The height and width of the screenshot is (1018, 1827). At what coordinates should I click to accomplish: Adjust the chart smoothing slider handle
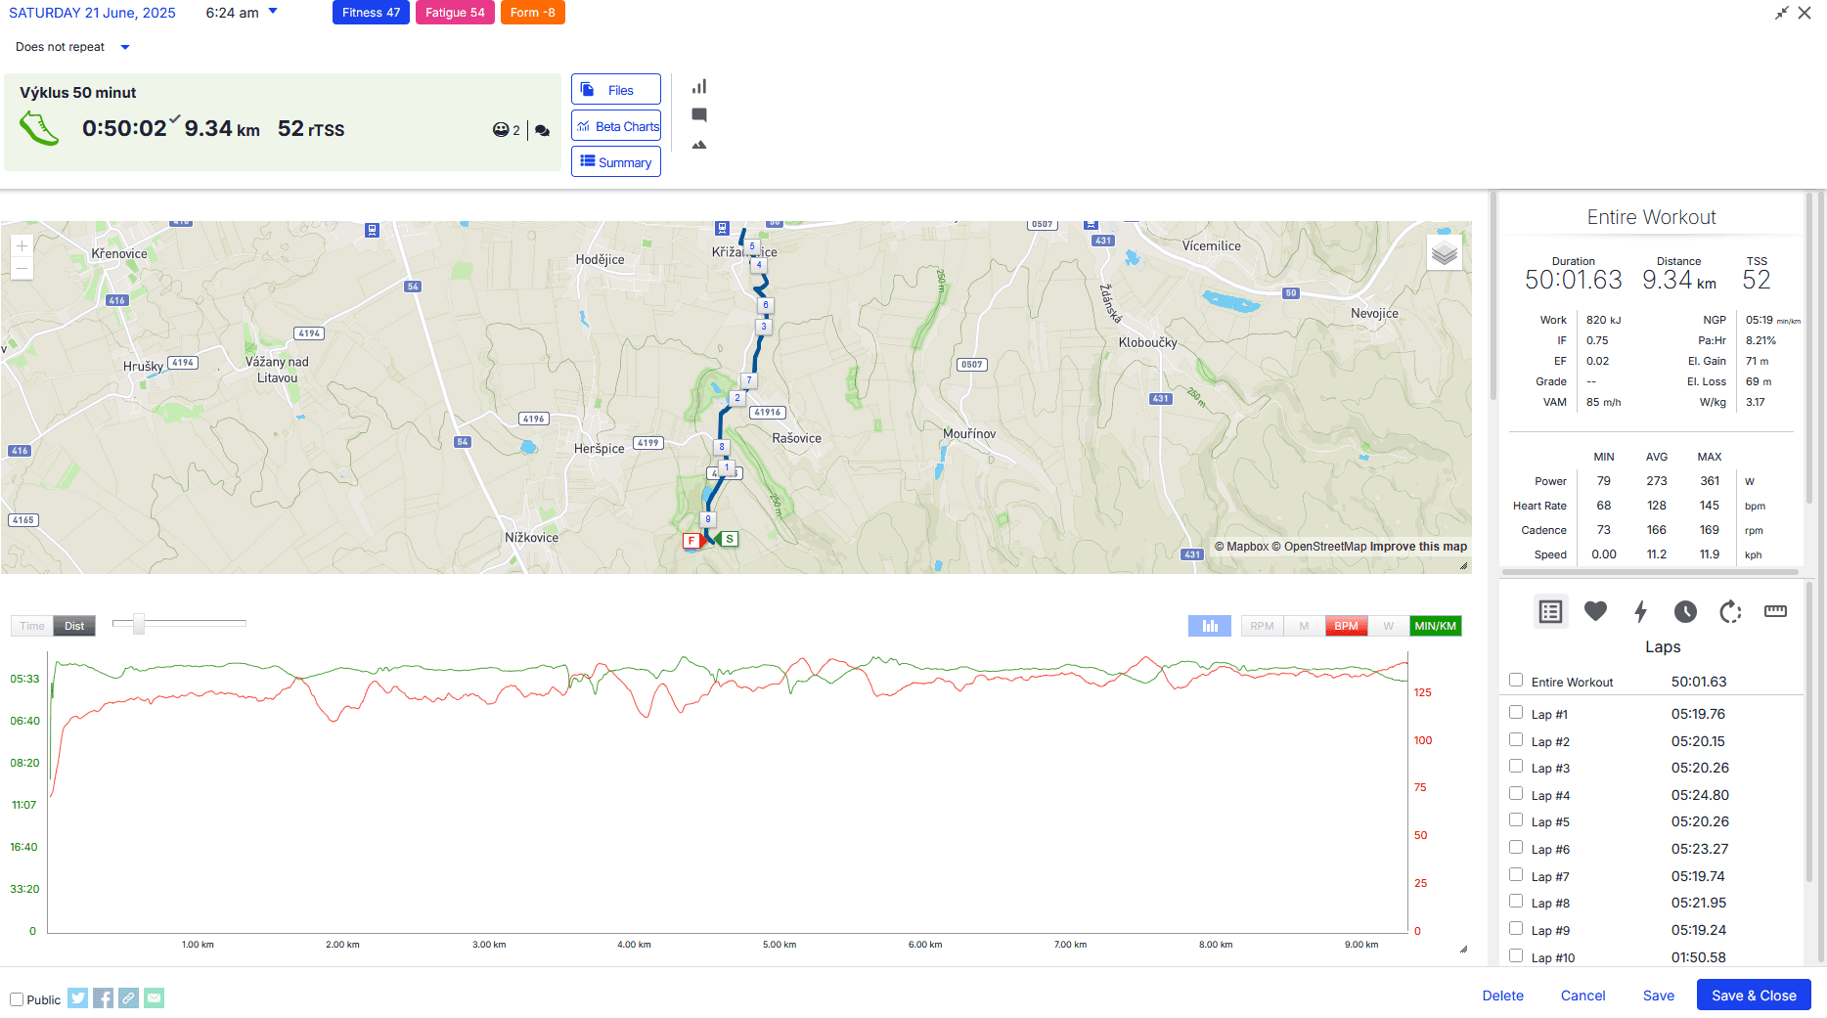139,623
